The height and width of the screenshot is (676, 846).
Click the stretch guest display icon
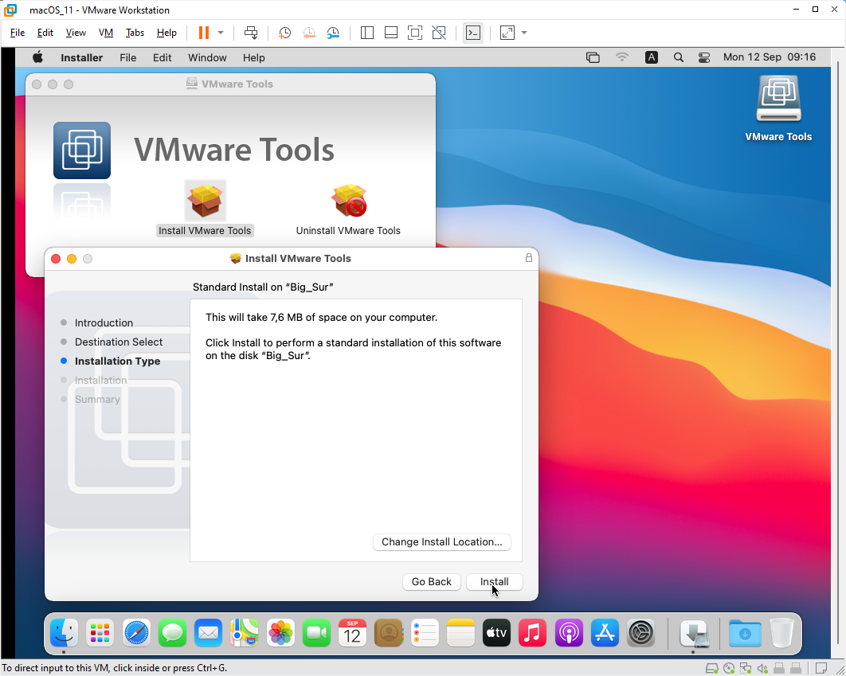point(507,33)
